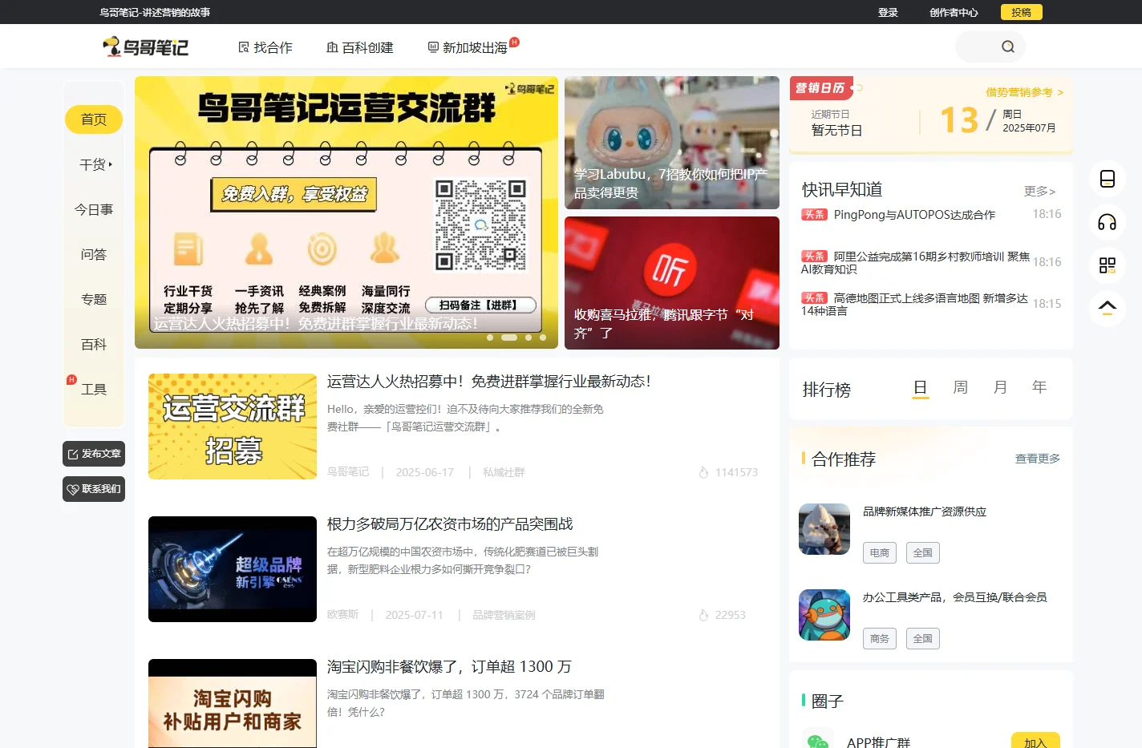Open the mobile app floating icon

[1108, 179]
